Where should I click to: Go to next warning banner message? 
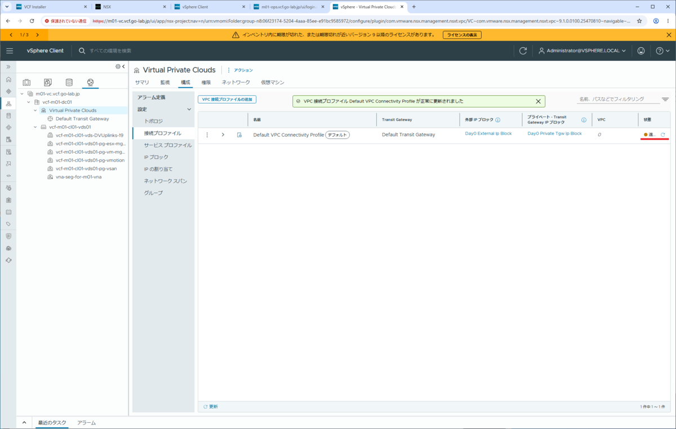[x=38, y=35]
